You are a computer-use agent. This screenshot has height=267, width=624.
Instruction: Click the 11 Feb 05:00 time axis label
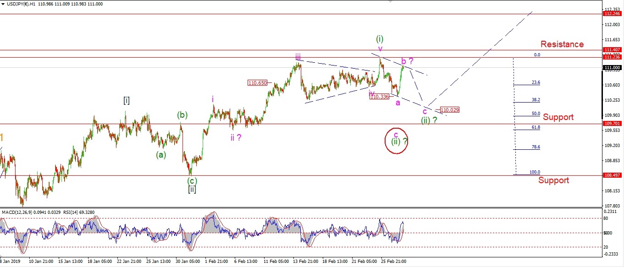277,262
